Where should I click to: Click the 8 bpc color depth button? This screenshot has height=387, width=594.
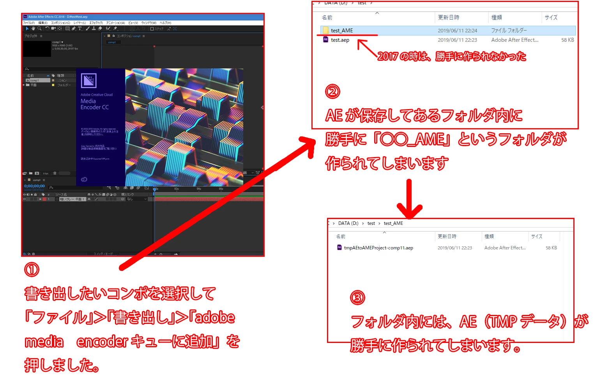click(x=46, y=173)
